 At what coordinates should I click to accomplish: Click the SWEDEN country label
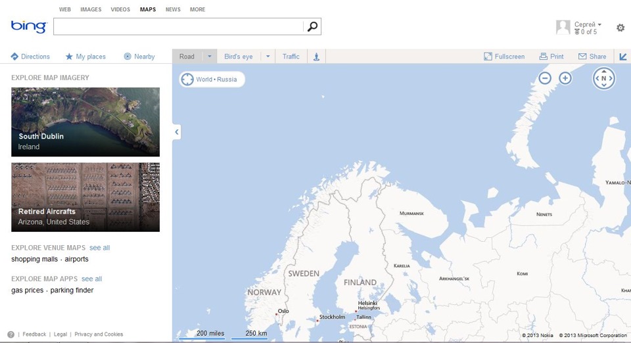304,273
